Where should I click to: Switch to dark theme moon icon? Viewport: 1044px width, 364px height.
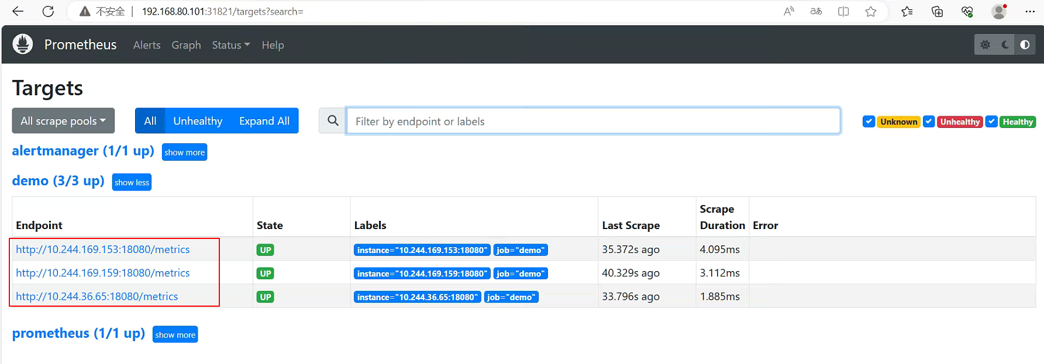pos(1005,44)
